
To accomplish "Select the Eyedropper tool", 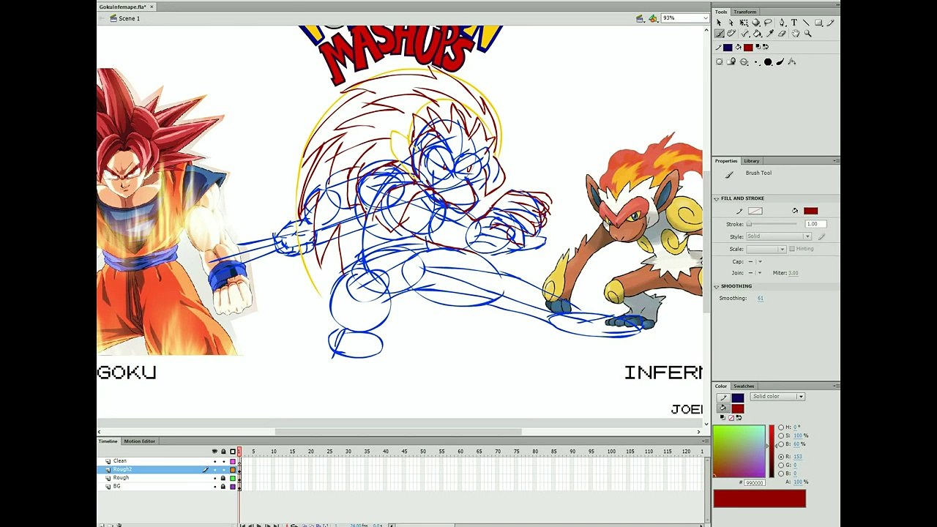I will tap(770, 33).
